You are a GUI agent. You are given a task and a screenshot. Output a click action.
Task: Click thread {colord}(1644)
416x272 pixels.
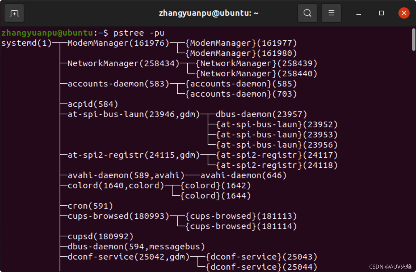tap(216, 196)
